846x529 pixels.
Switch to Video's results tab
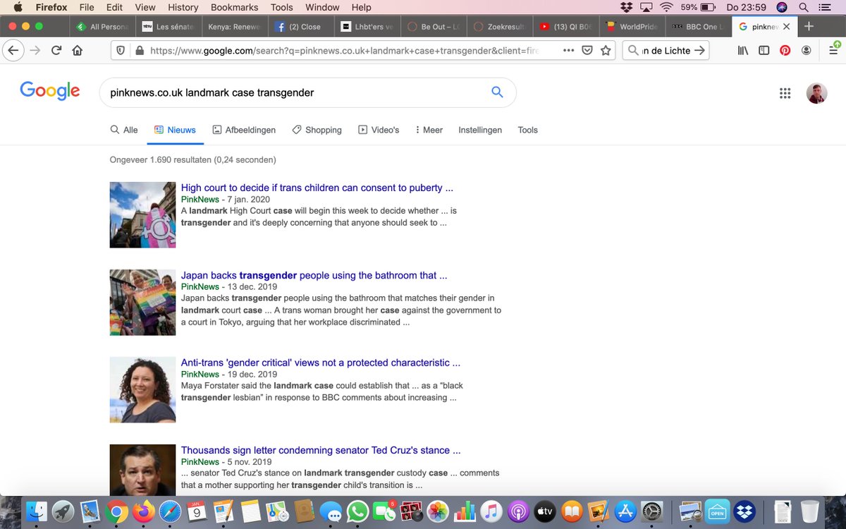(379, 130)
